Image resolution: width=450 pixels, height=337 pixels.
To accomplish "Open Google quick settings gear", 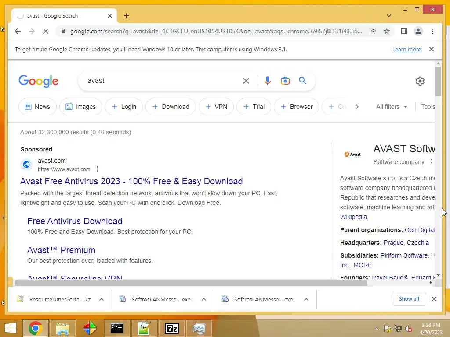I will coord(420,81).
